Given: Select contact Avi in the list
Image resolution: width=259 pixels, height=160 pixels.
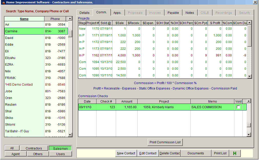Looking at the screenshot, I should 36,25.
